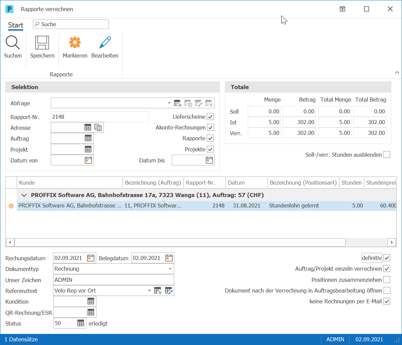Image resolution: width=402 pixels, height=345 pixels.
Task: Uncheck the Rapporte checkbox in Selektion
Action: 210,138
